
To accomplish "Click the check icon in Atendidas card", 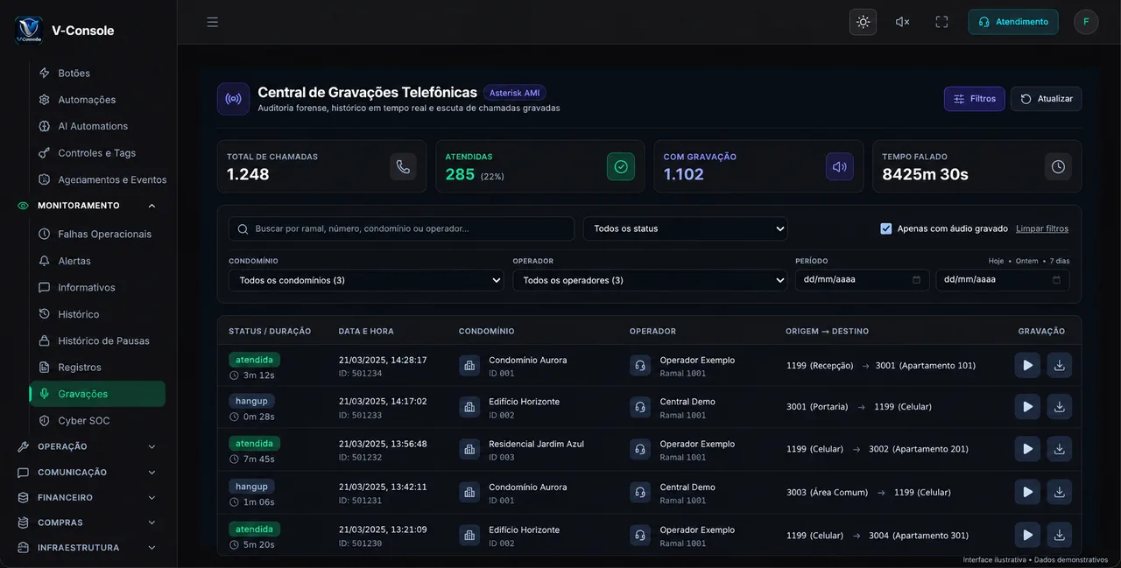I will pyautogui.click(x=621, y=166).
